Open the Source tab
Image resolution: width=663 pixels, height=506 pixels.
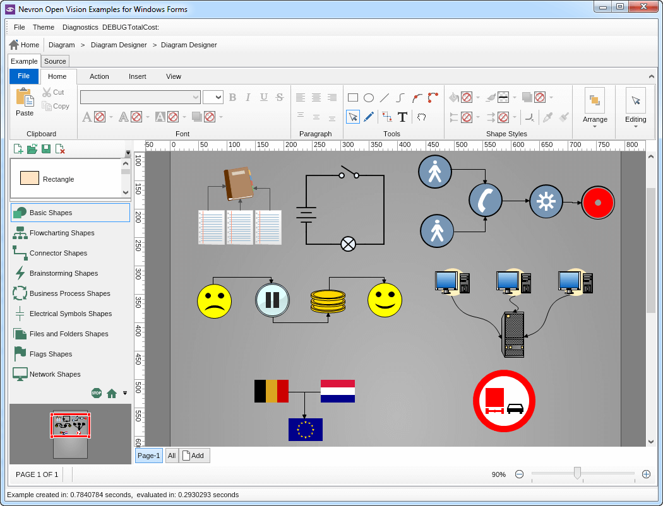tap(55, 61)
